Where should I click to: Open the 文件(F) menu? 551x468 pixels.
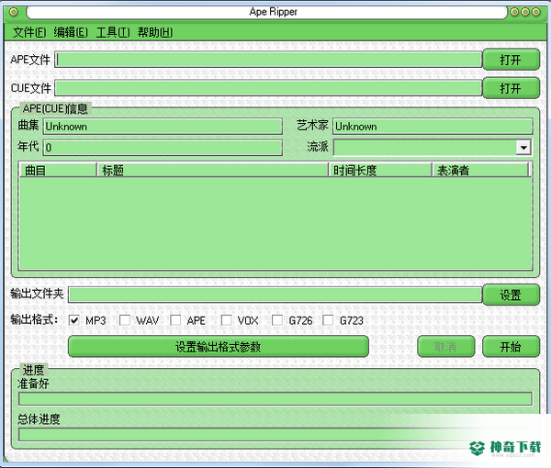[29, 33]
